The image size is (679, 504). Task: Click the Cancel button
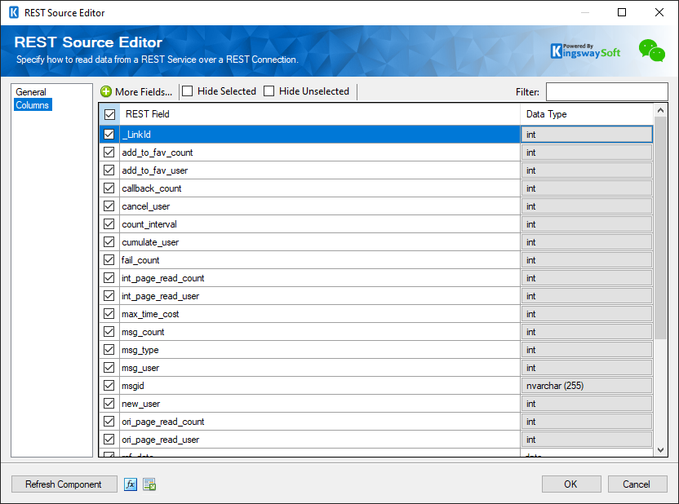(x=637, y=484)
